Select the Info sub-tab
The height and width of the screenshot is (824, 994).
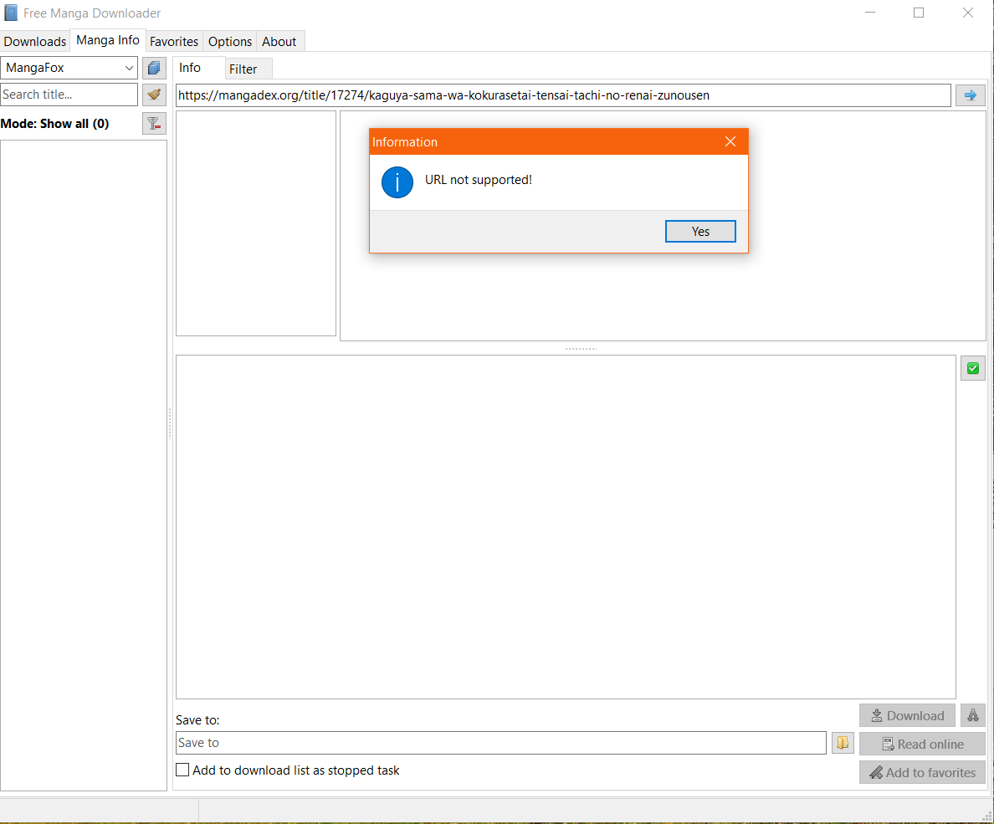(x=198, y=68)
